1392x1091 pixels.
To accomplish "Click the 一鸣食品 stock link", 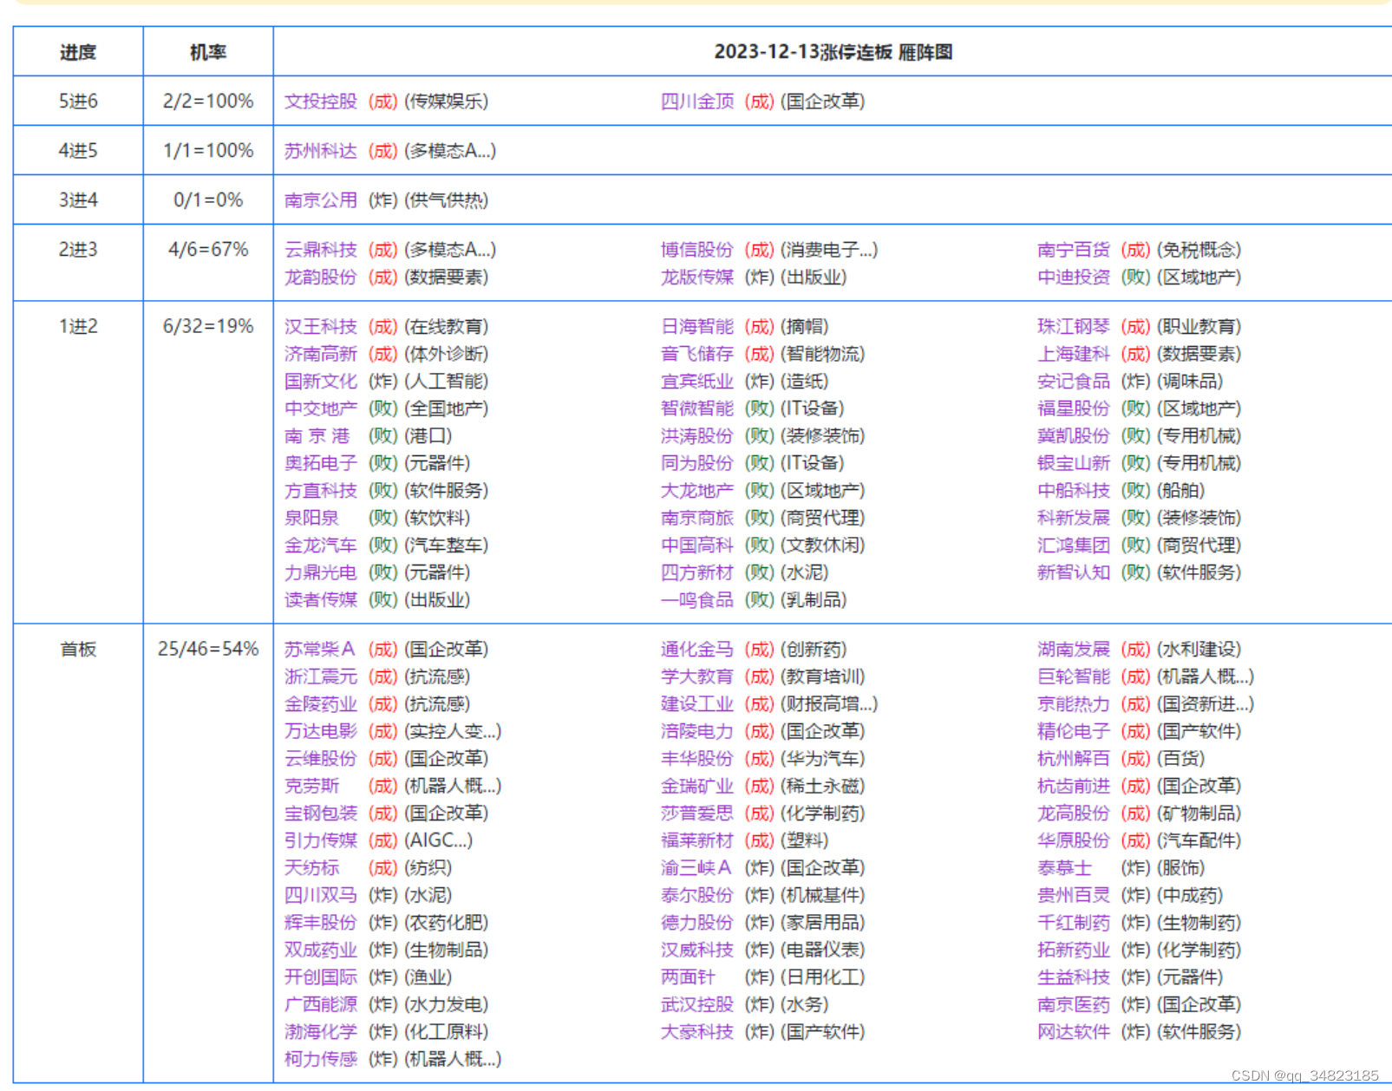I will tap(697, 600).
